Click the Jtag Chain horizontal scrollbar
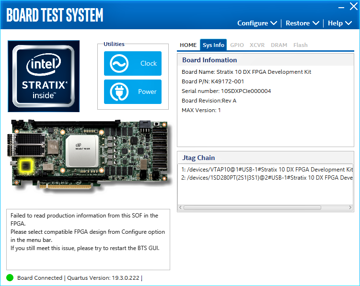The height and width of the screenshot is (286, 360). [x=252, y=207]
